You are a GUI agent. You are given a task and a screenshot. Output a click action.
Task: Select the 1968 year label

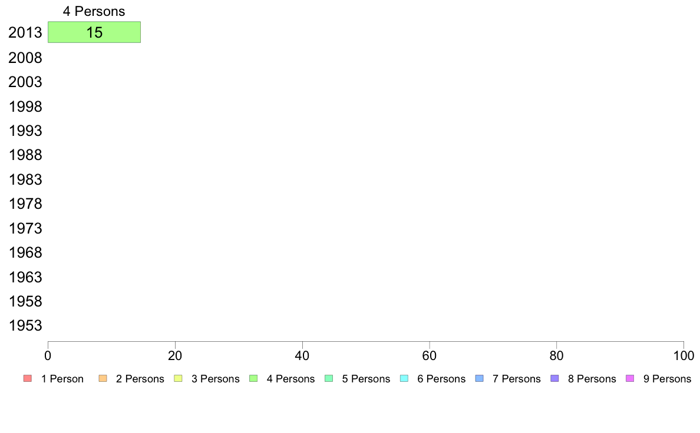pos(25,252)
